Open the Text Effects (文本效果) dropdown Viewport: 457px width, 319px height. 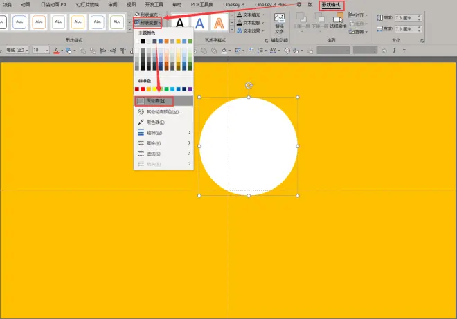[251, 30]
